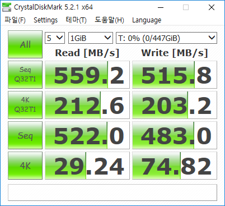Minimize the CrystalDiskMark window

tap(161, 7)
